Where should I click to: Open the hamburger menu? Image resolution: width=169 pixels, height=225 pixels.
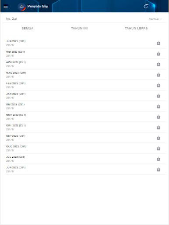click(6, 6)
